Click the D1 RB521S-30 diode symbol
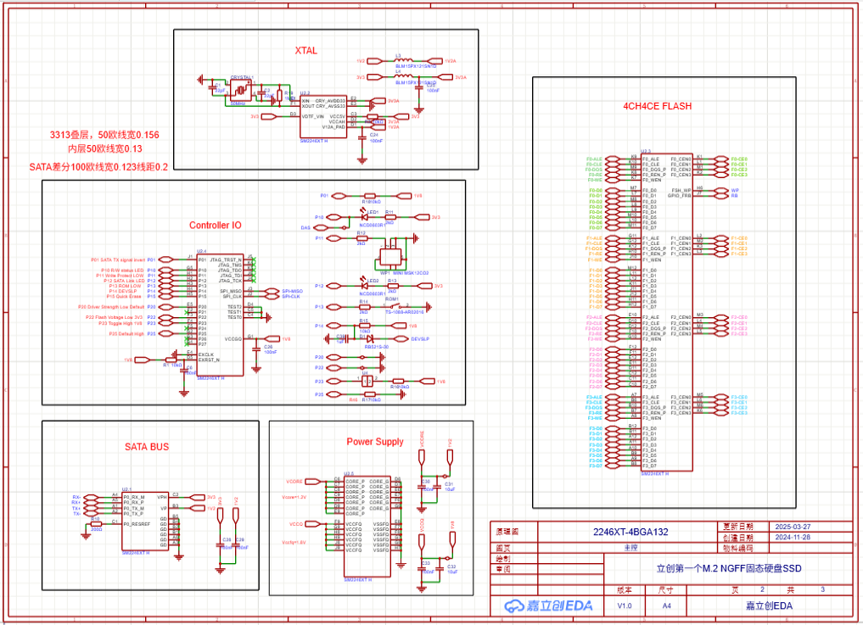The width and height of the screenshot is (863, 625). (x=370, y=338)
